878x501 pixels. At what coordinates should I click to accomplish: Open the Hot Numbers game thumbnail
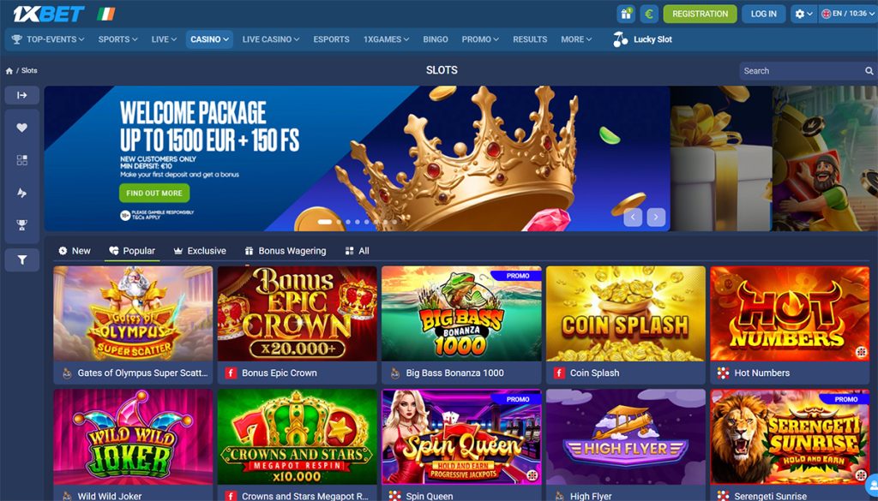pyautogui.click(x=790, y=313)
